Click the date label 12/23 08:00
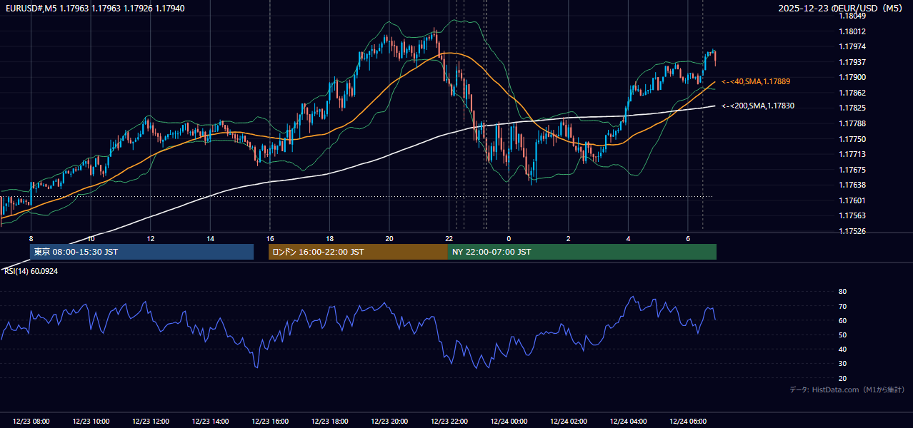The height and width of the screenshot is (428, 913). tap(31, 422)
